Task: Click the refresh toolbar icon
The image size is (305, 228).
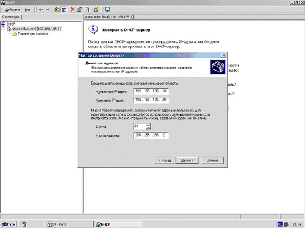Action: (x=87, y=10)
